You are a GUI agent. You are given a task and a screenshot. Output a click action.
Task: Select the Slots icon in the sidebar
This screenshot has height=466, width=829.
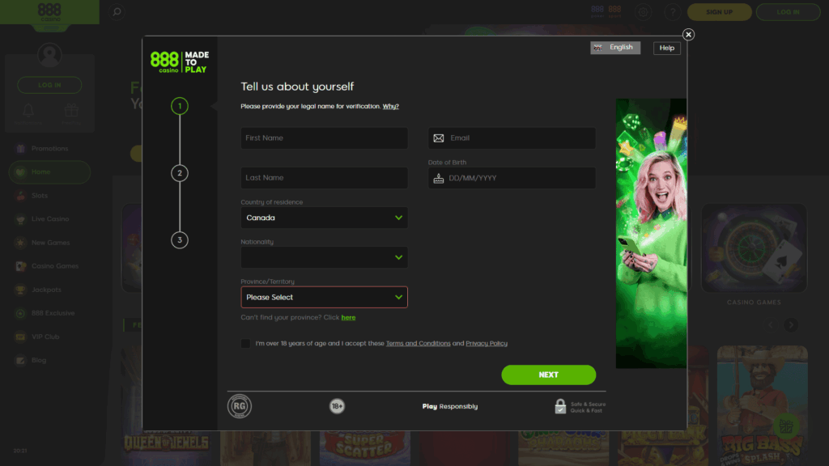(23, 195)
